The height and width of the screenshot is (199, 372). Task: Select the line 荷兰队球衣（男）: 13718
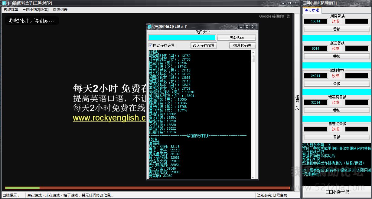[x=170, y=71]
